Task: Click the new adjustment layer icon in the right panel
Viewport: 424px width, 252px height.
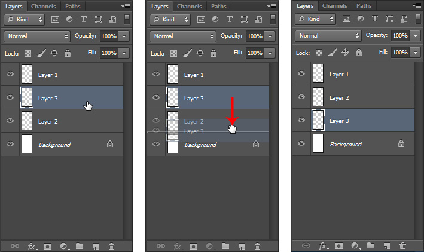Action: click(x=355, y=245)
